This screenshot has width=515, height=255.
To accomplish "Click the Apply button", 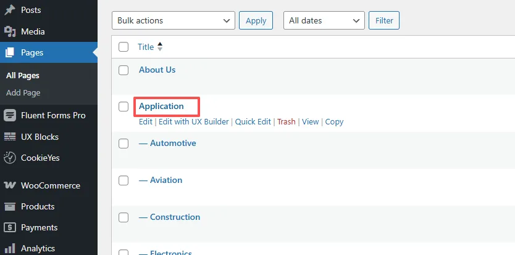I will point(256,20).
